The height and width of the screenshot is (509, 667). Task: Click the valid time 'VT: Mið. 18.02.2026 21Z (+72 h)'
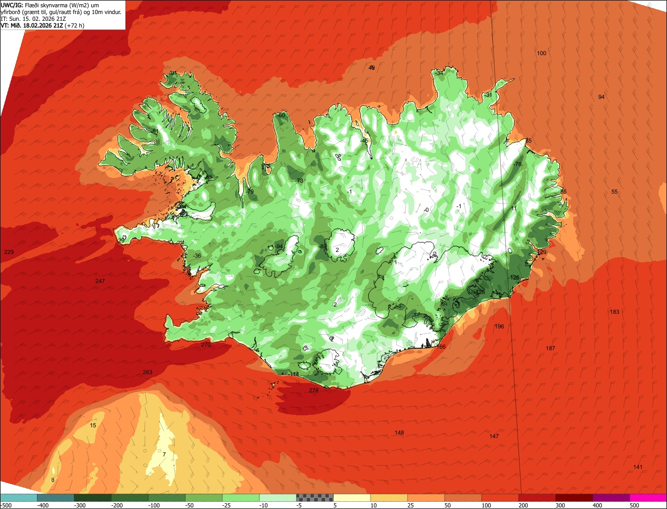[42, 25]
